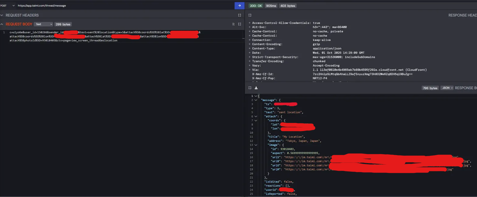This screenshot has width=477, height=197.
Task: Expand the response body panel to fullscreen
Action: coord(250,88)
